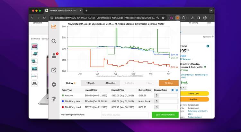Select the 3 Months chart range tab
The width and height of the screenshot is (241, 132).
[x=110, y=83]
